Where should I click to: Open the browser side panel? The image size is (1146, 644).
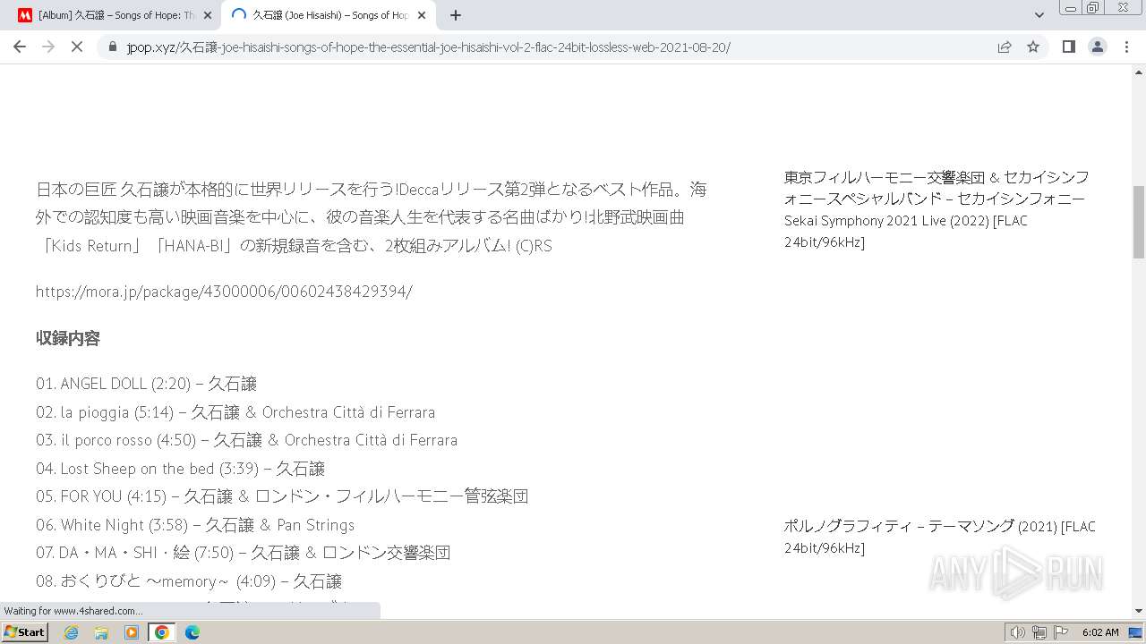[1068, 47]
